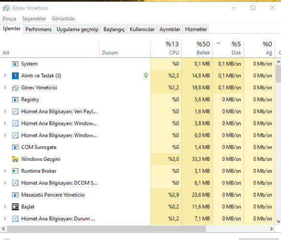The image size is (281, 240).
Task: Click the vertical scrollbar down arrow
Action: click(278, 222)
